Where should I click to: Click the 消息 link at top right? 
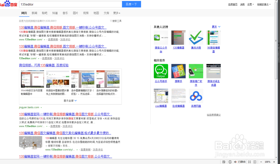pos(242,4)
